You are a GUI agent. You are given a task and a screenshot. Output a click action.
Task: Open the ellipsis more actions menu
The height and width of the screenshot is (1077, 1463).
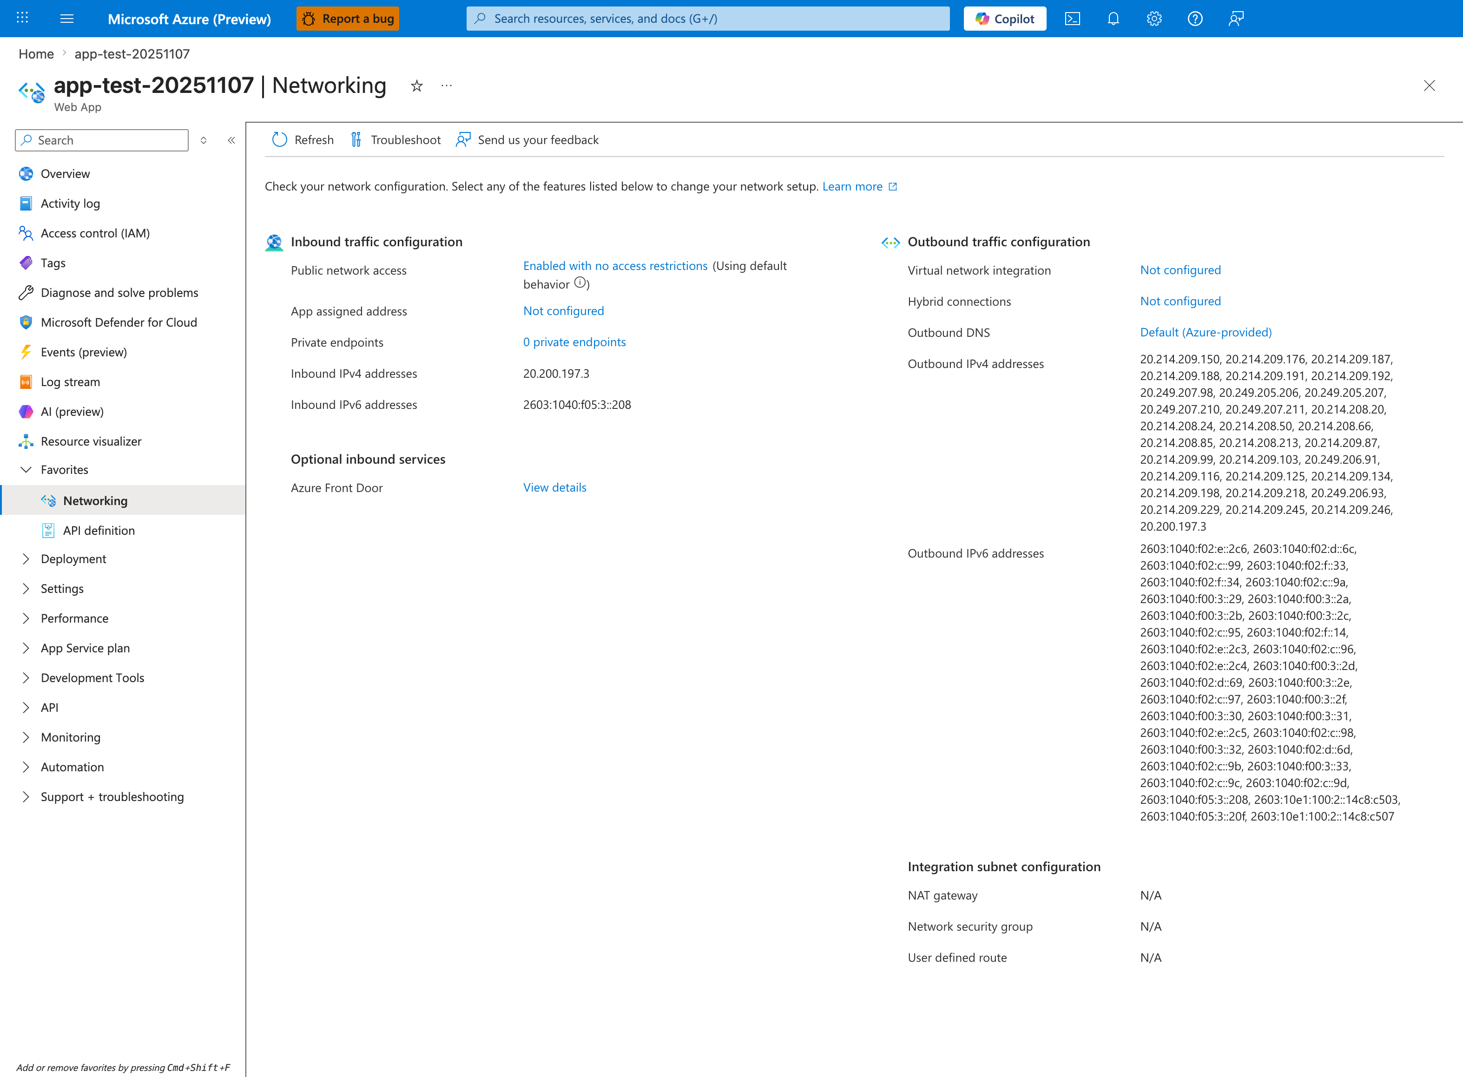tap(447, 85)
